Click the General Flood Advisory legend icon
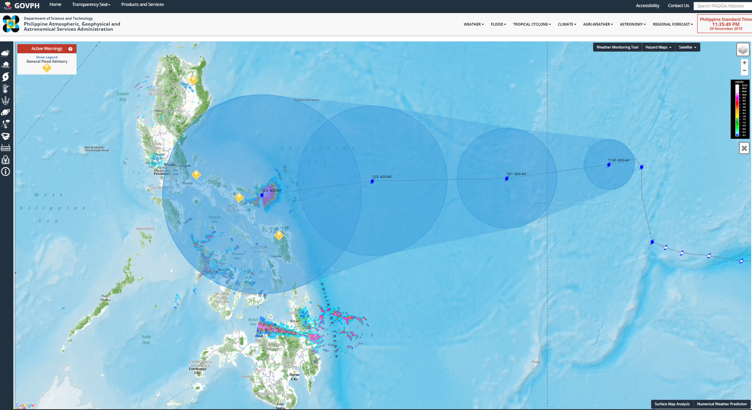Screen dimensions: 752x410 coord(47,68)
